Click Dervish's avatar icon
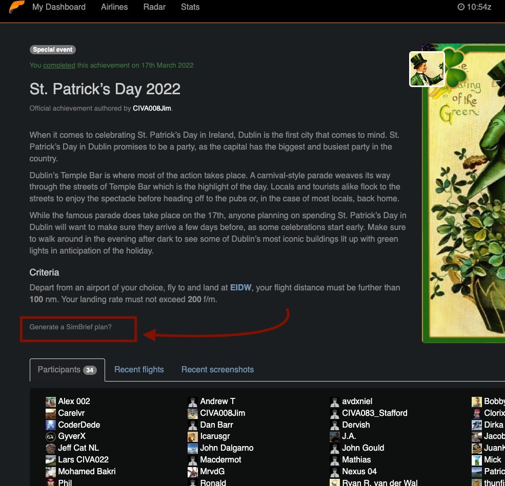Screen dimensions: 505x486 (335, 425)
